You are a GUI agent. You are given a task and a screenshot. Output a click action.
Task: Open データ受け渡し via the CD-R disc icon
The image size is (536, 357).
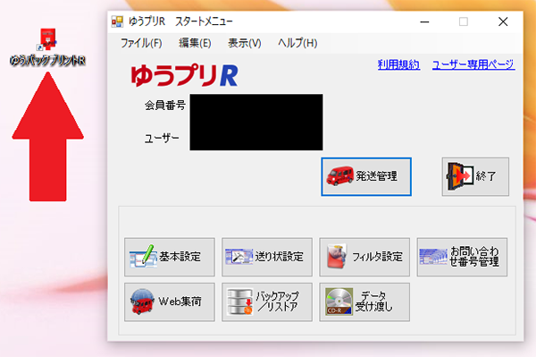[x=339, y=302]
